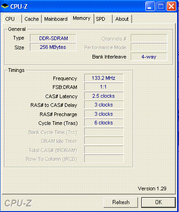Minimize the CPU-Z window

pos(150,6)
